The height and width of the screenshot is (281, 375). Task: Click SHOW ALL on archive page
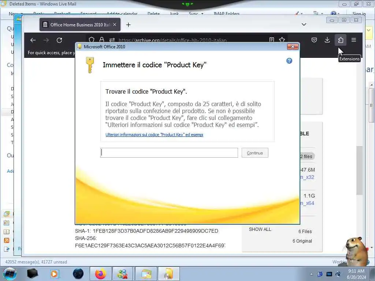[x=260, y=229]
